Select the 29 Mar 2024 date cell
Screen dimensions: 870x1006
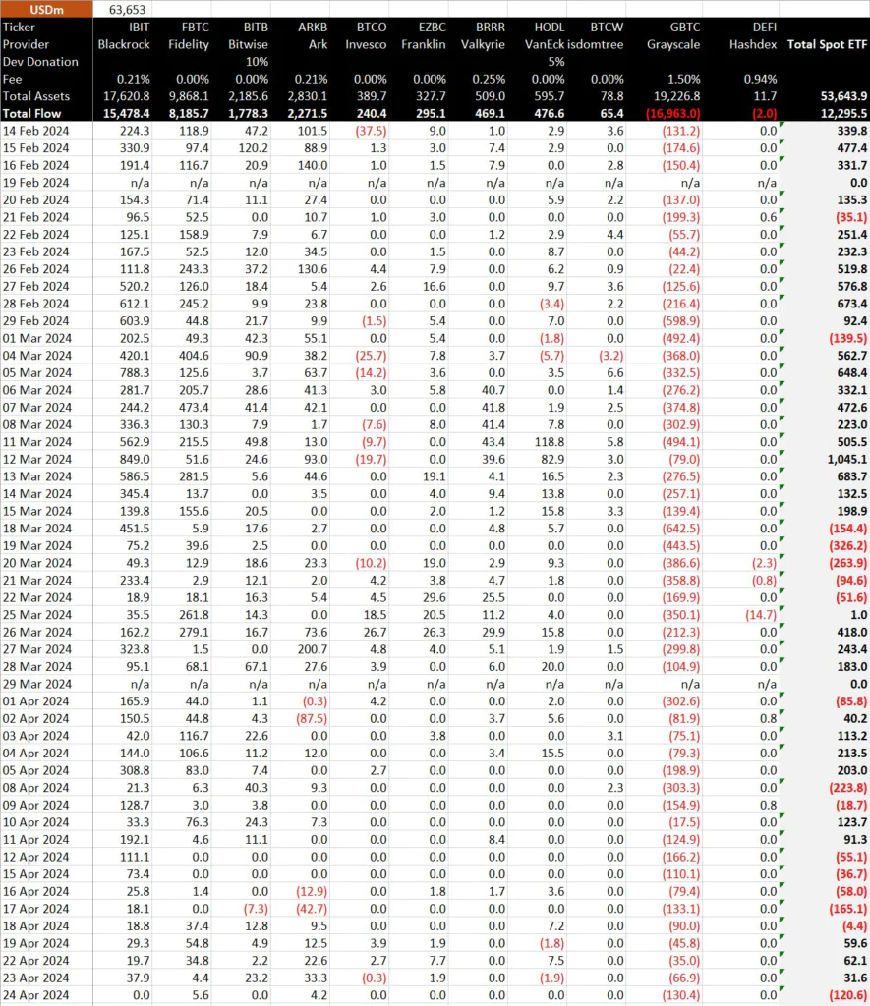(37, 684)
